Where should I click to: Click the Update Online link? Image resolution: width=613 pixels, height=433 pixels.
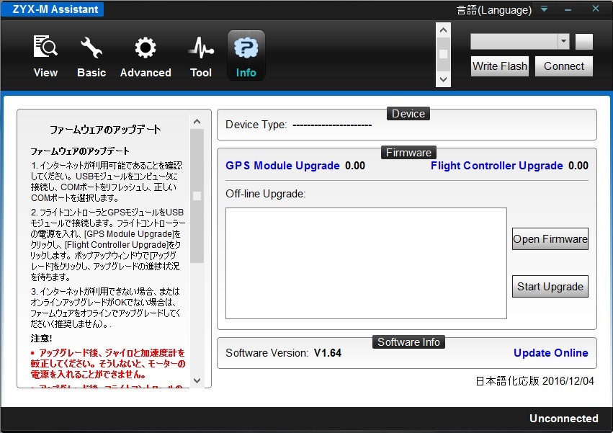[551, 353]
